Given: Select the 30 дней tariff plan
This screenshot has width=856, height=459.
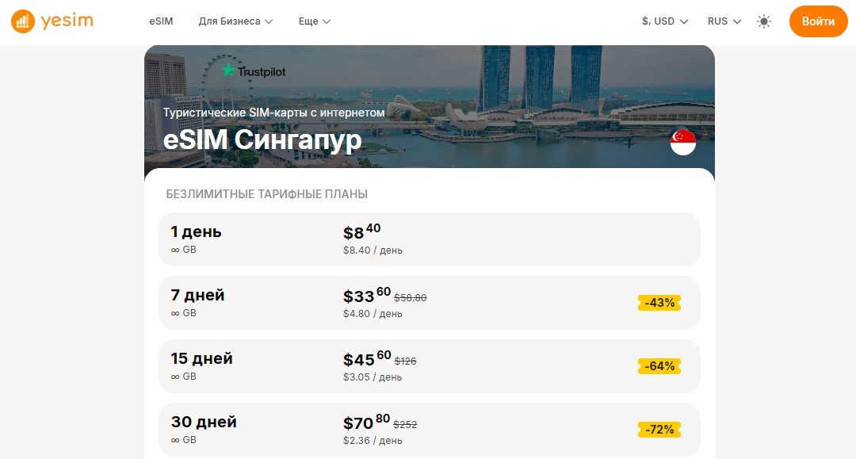Looking at the screenshot, I should 430,429.
